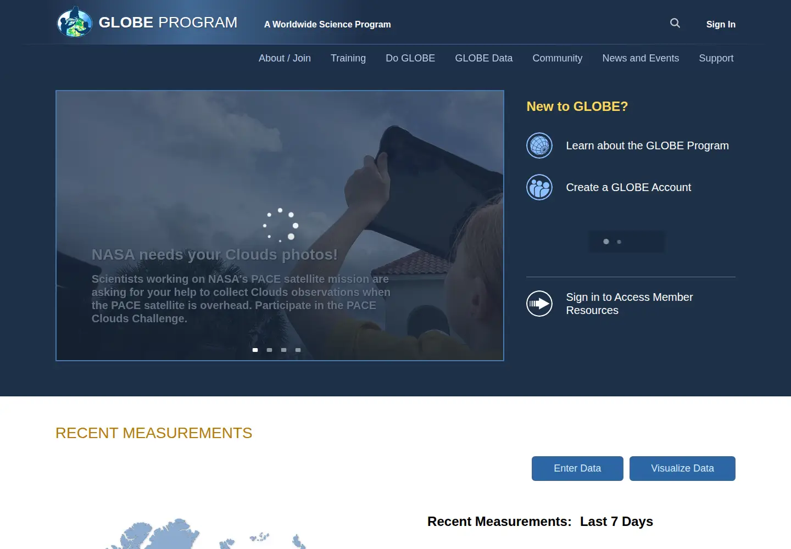Screen dimensions: 791x549
Task: Click the NASA needs your Clouds photos headline
Action: tap(214, 255)
